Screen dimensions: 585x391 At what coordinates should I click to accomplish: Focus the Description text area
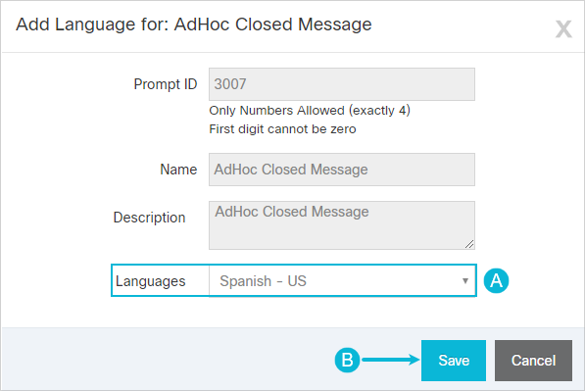pyautogui.click(x=342, y=225)
